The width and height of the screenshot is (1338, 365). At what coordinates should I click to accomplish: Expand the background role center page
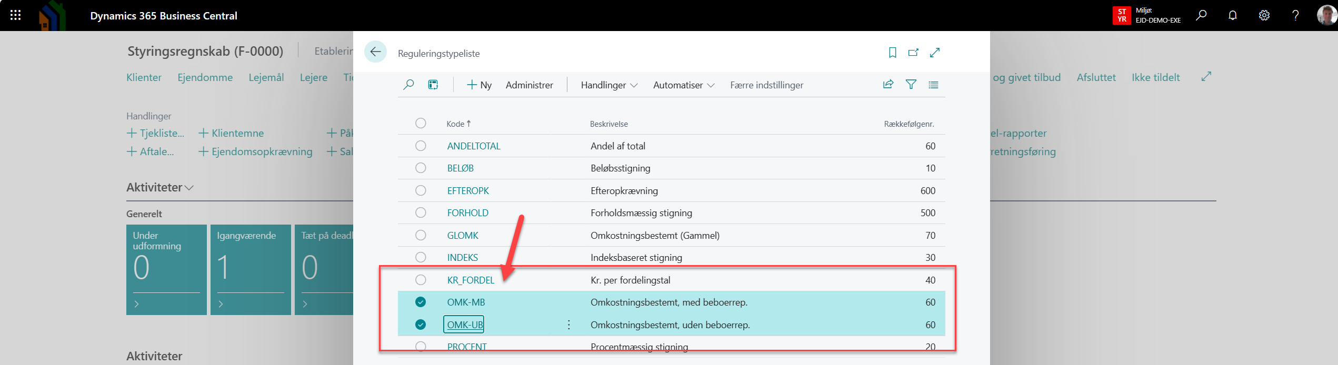1206,77
